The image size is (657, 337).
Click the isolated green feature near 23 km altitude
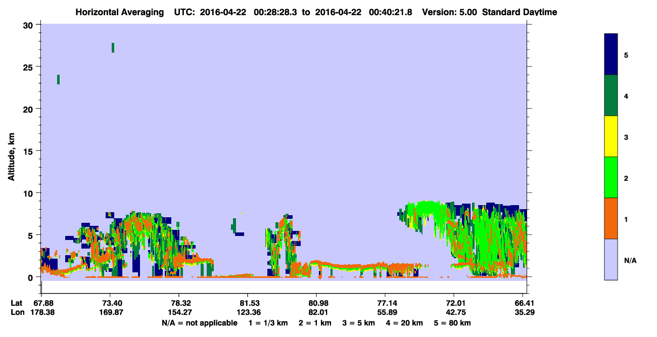pyautogui.click(x=59, y=79)
